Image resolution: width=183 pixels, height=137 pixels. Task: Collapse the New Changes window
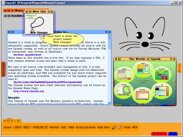pos(52,11)
